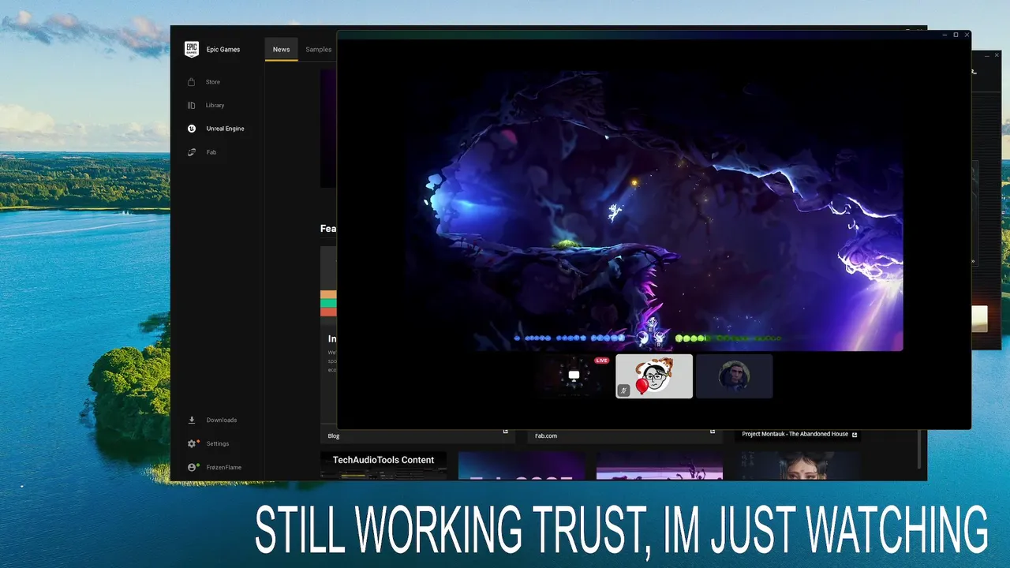
Task: Select the dark-haired character avatar tile
Action: tap(735, 376)
